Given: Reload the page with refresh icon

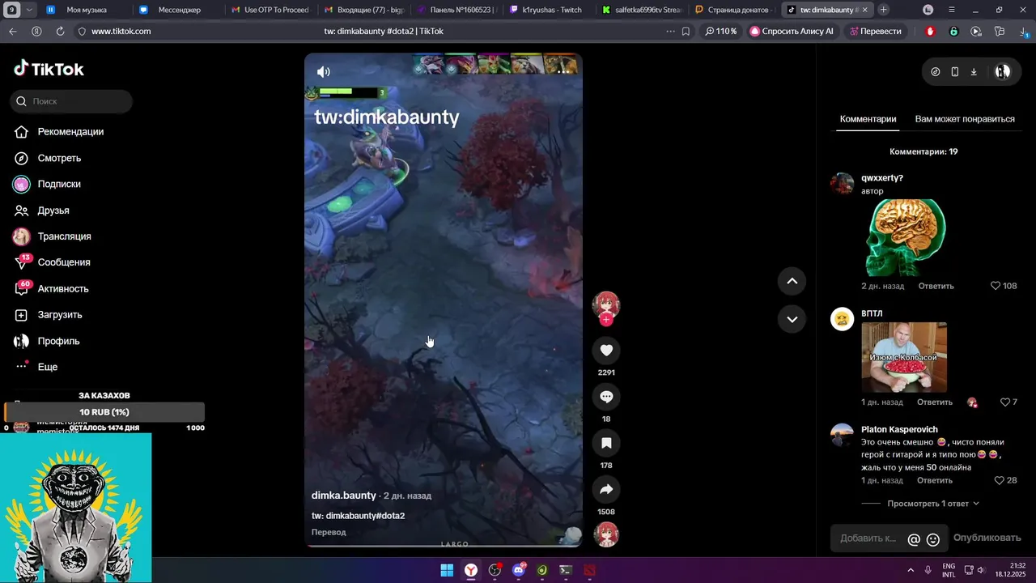Looking at the screenshot, I should click(61, 31).
